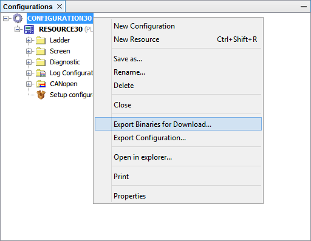
Task: Expand the Ladder folder
Action: [29, 40]
